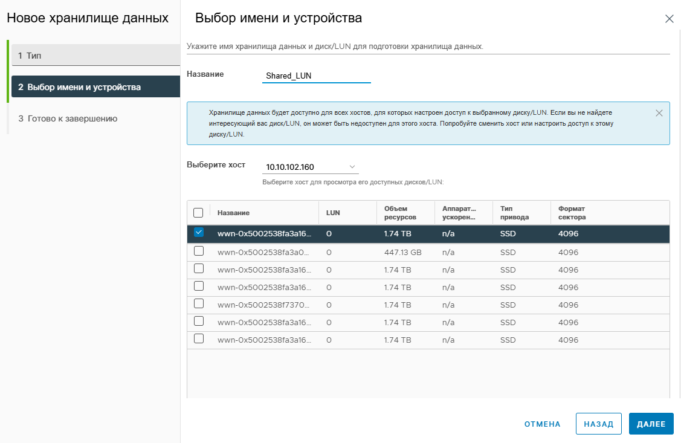Select step 2 Выбор имени и устройства
This screenshot has height=443, width=681.
tap(95, 87)
